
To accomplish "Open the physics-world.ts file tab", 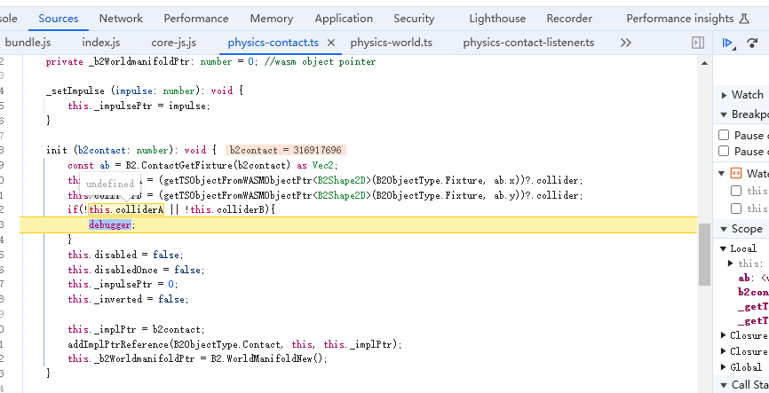I will 391,43.
